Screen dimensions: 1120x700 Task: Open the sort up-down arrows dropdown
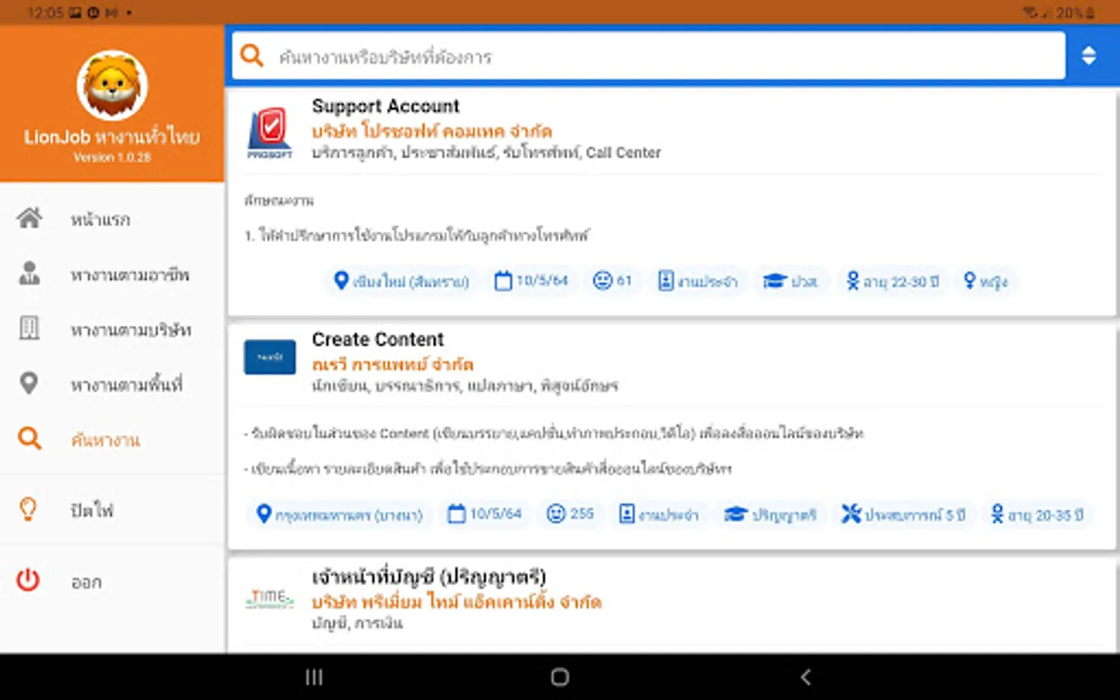1089,55
